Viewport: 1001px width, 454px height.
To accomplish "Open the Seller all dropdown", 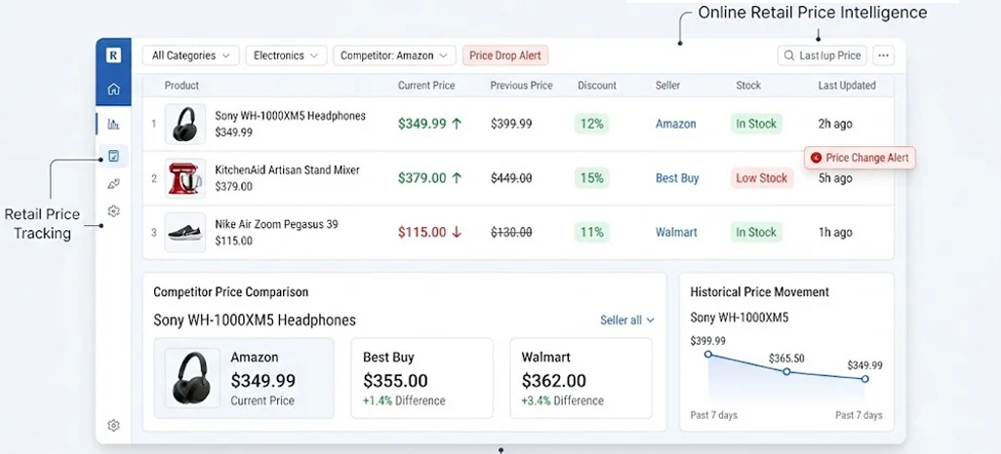I will 627,321.
